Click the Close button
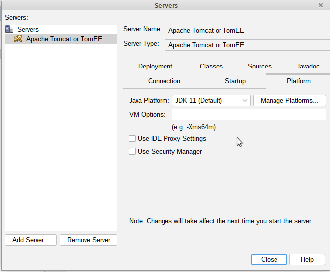 269,259
